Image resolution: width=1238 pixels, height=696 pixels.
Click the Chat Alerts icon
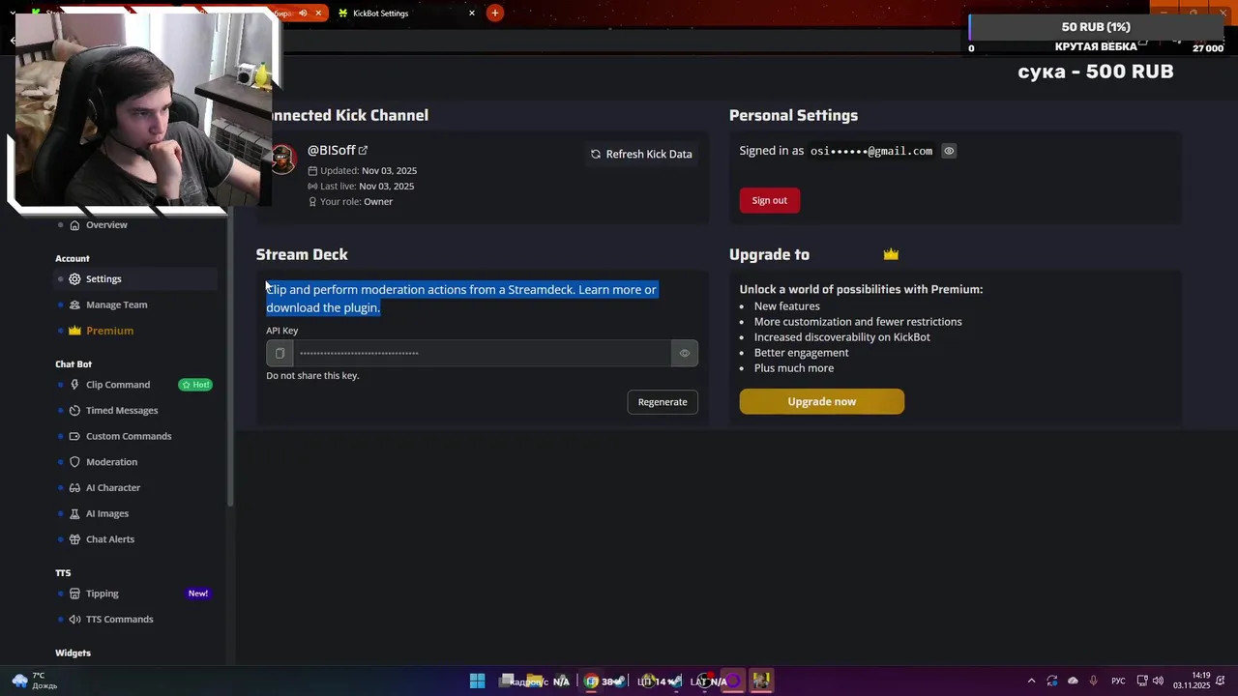(x=74, y=539)
